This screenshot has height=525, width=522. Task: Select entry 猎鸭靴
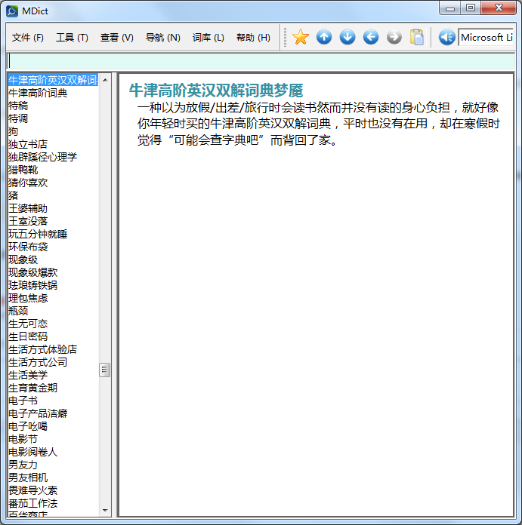pyautogui.click(x=23, y=170)
